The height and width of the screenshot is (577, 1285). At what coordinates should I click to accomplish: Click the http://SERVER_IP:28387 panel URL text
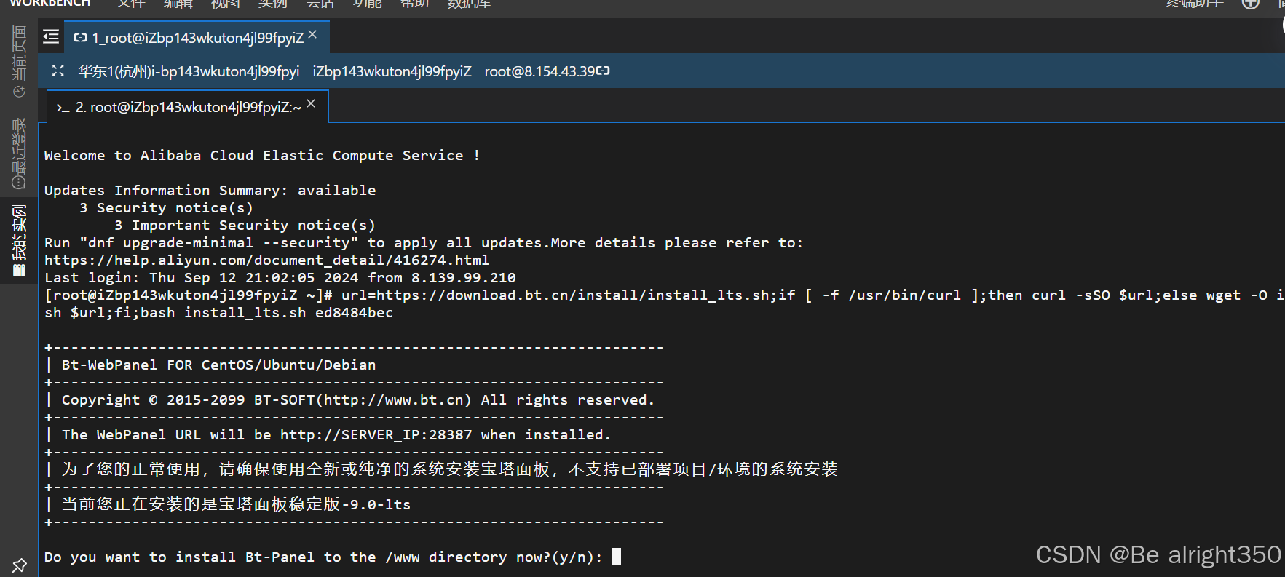tap(376, 434)
